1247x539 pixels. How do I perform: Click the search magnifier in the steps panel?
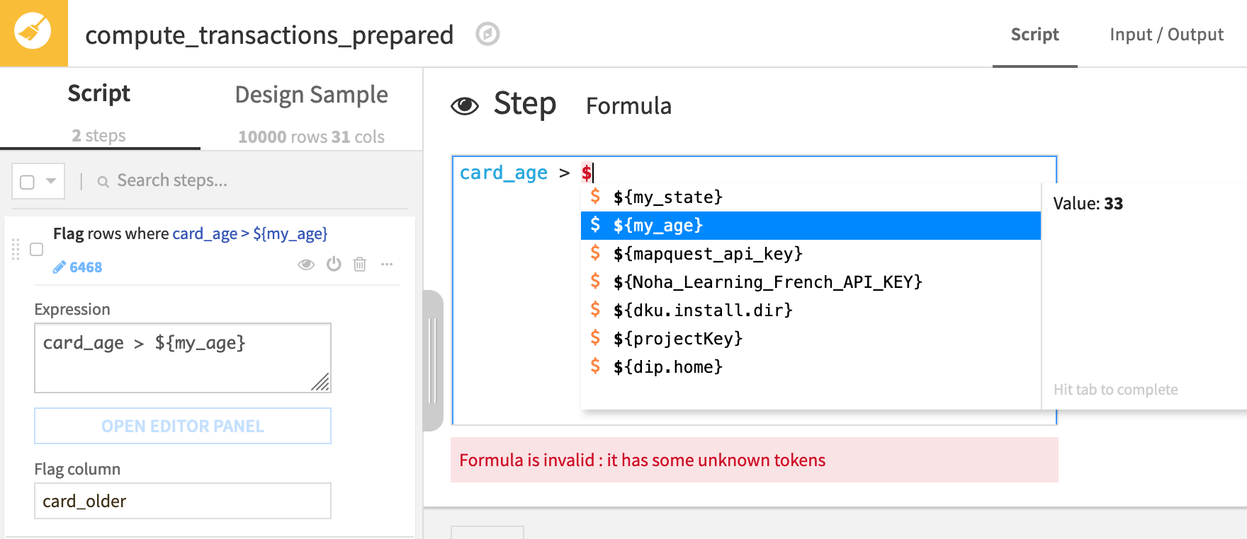[x=103, y=180]
